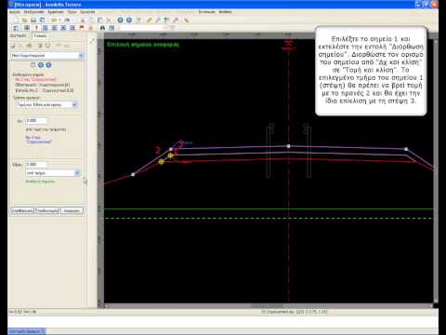Select point 1 yellow marker on the drawing
The width and height of the screenshot is (446, 335).
click(x=170, y=155)
